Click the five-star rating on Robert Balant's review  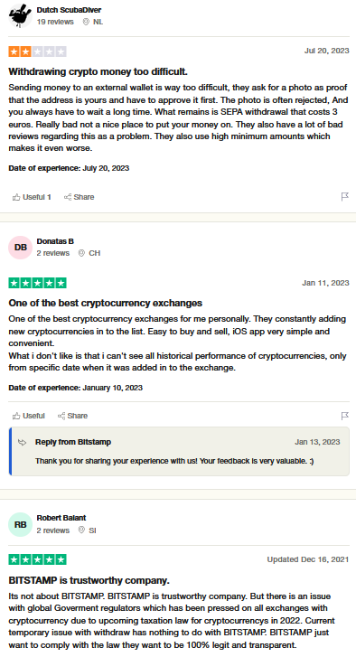point(37,559)
